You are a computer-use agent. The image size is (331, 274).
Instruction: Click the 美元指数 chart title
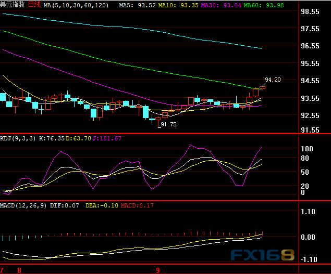(x=12, y=5)
